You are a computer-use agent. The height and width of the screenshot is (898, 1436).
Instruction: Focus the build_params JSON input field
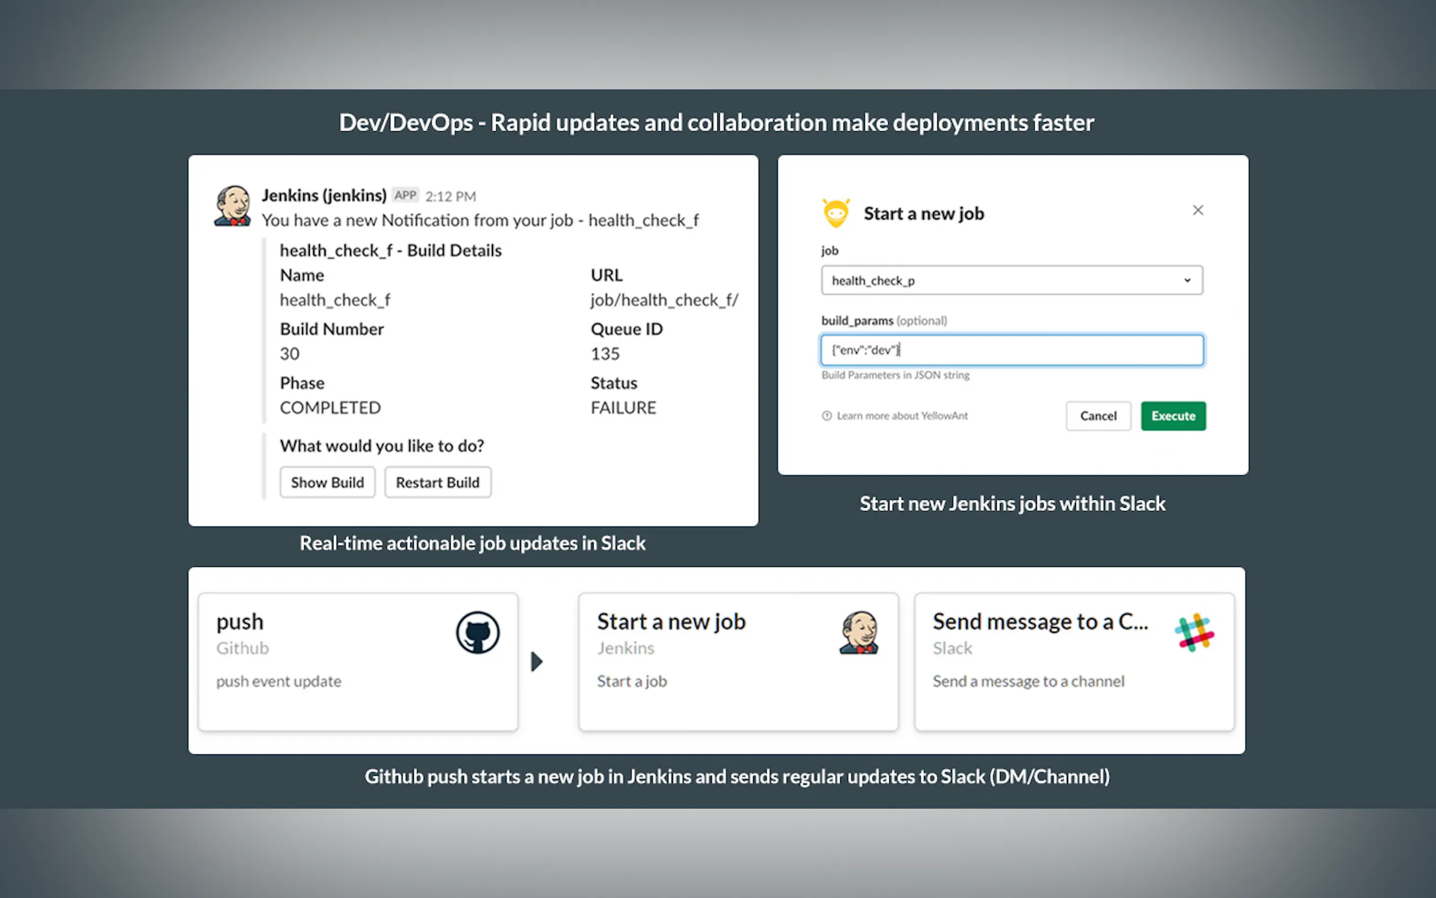pos(1011,350)
